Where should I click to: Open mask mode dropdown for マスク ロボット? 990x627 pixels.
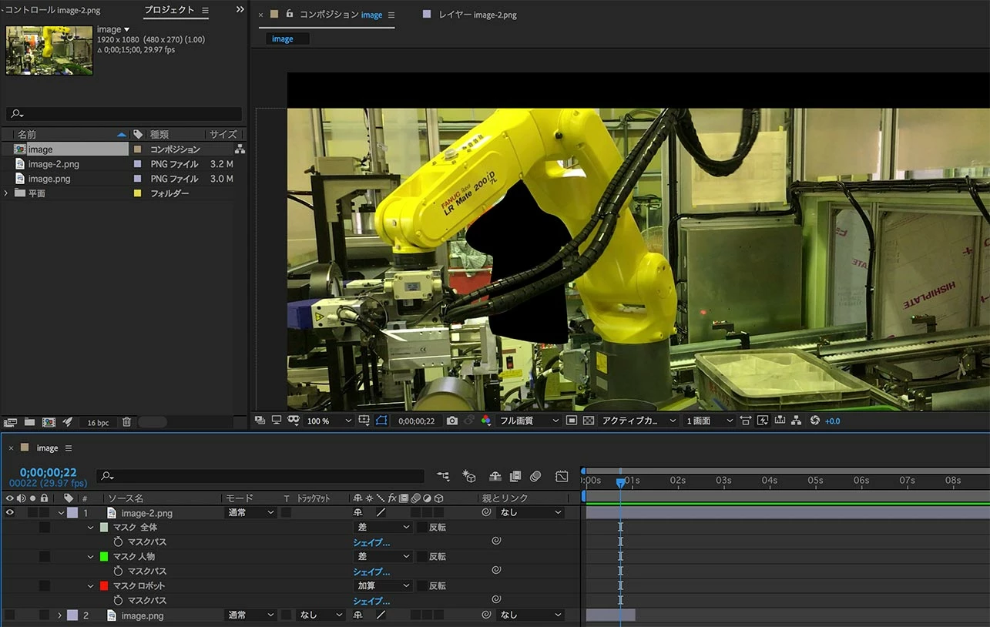point(383,586)
